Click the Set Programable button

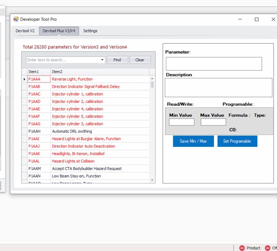[237, 141]
